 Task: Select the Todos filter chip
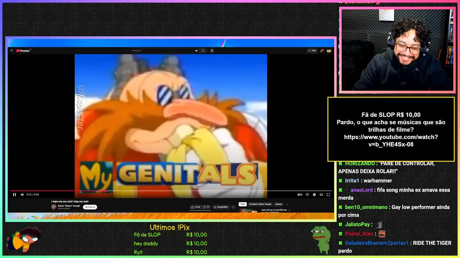[243, 204]
